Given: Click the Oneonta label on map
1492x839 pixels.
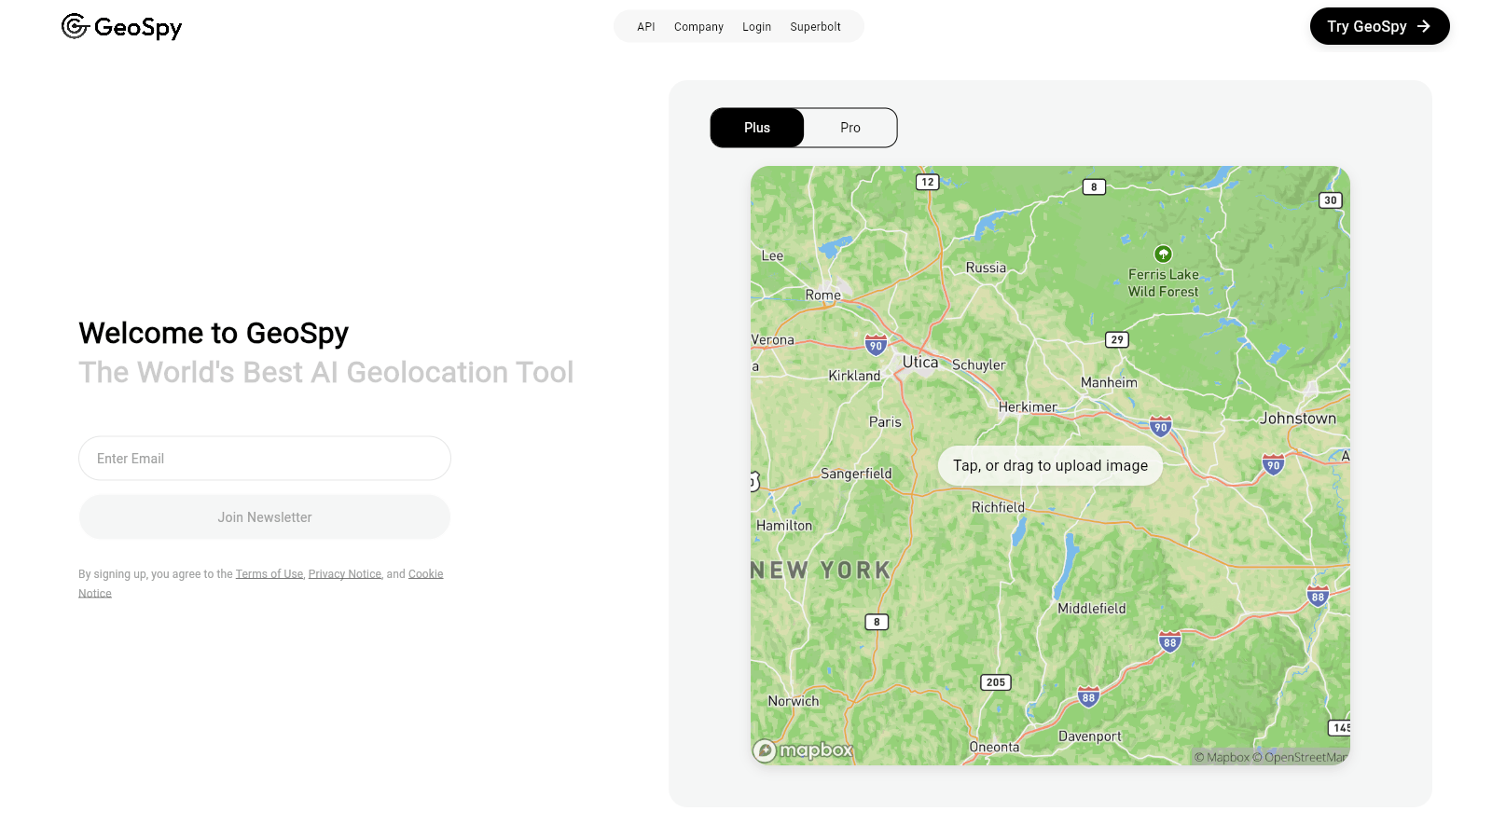Looking at the screenshot, I should point(994,747).
